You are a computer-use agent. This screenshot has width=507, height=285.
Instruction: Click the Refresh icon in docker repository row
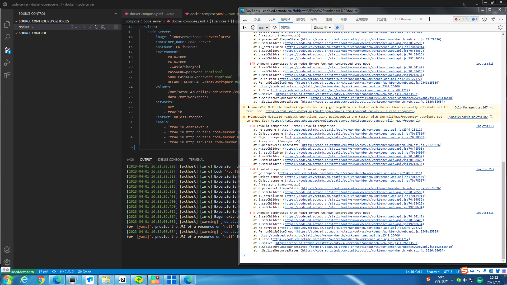tap(97, 27)
